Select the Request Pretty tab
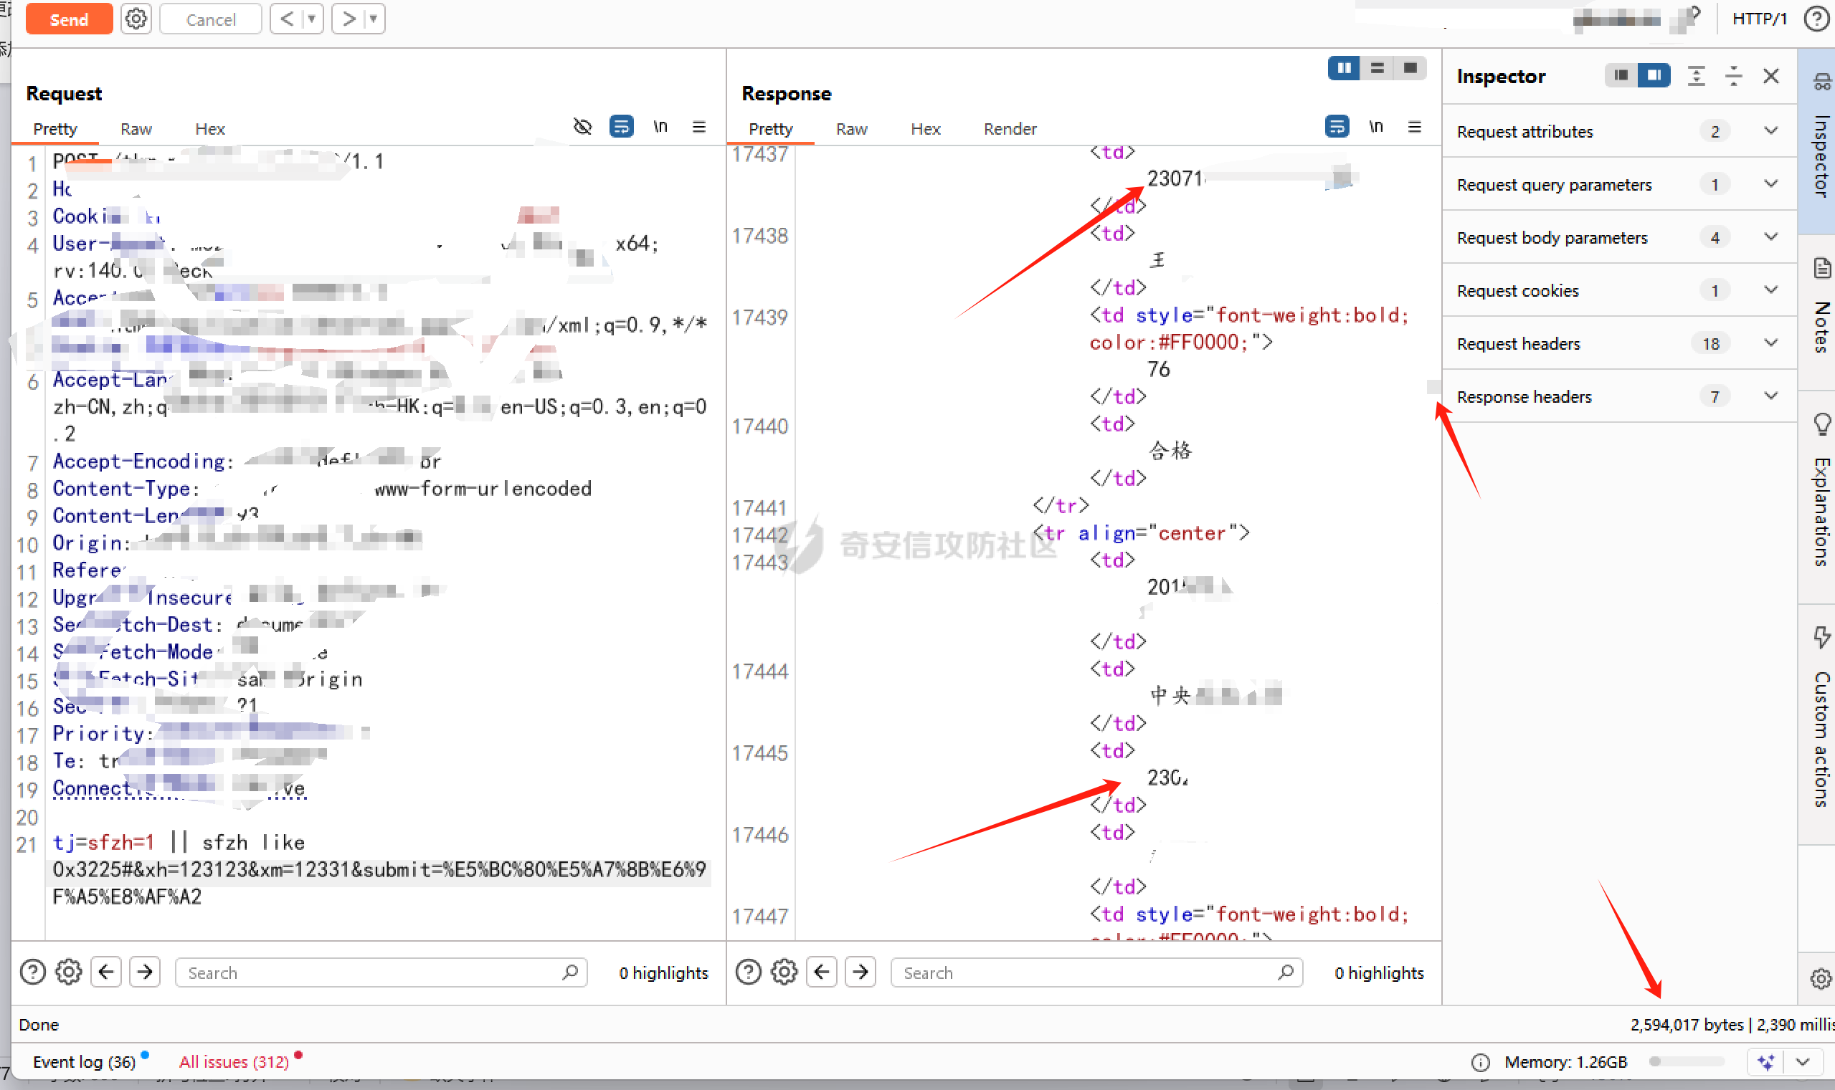The image size is (1835, 1090). 55,128
